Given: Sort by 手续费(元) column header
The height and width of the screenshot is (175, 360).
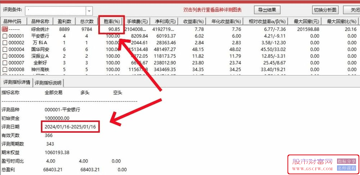Looking at the screenshot, I should pyautogui.click(x=137, y=22).
